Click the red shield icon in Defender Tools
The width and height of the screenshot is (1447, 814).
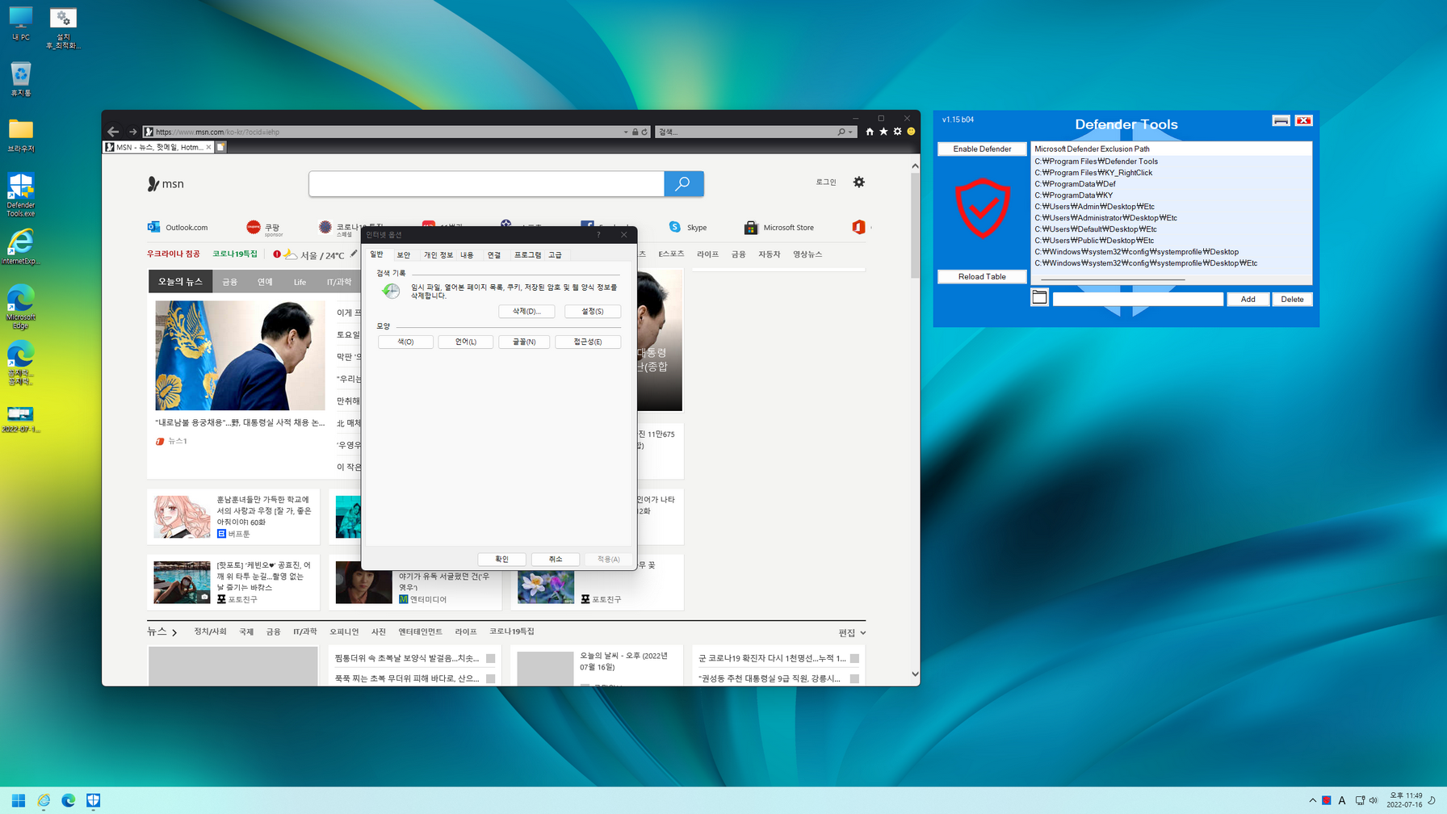pos(982,209)
